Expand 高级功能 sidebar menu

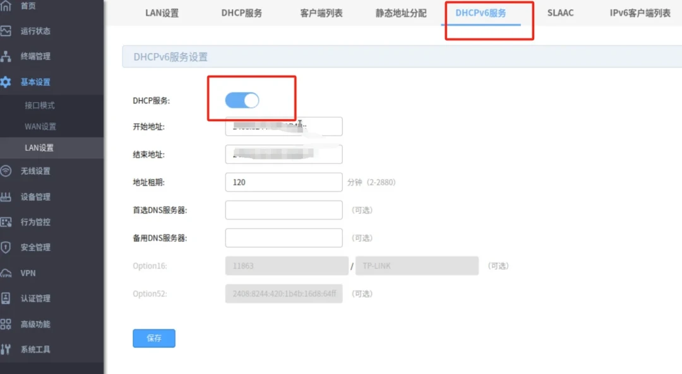coord(35,324)
